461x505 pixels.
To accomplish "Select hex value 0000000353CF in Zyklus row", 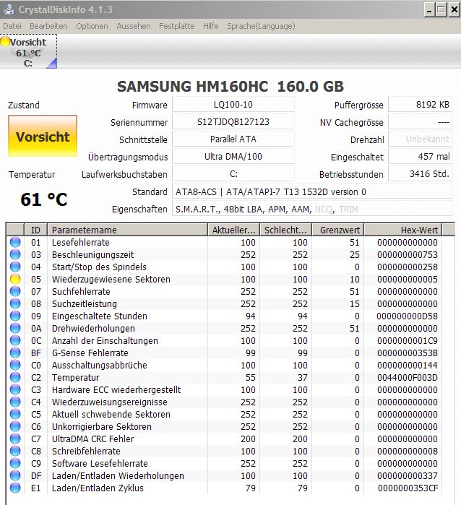I will pyautogui.click(x=408, y=488).
